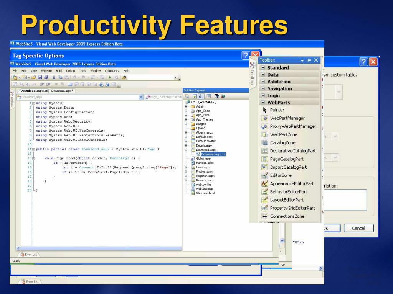Toggle the Toolbox auto-hide pin
Viewport: 393px width, 294px height.
309,60
